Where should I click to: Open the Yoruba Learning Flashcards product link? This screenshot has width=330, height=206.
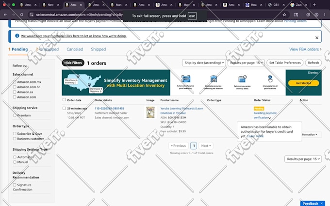(181, 111)
